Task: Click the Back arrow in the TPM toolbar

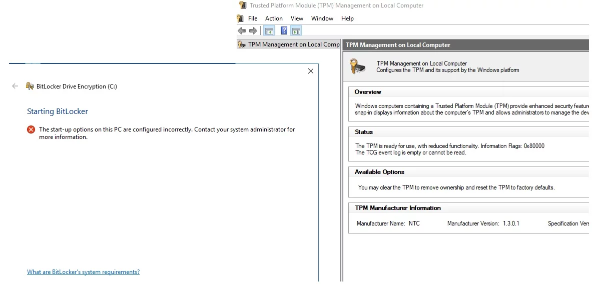Action: coord(242,31)
